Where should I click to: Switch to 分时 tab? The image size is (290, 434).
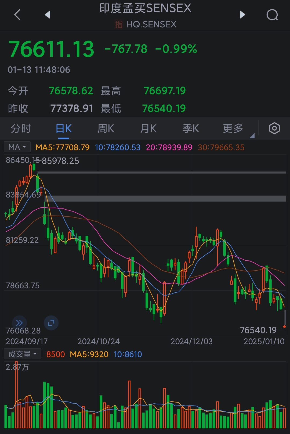[21, 128]
